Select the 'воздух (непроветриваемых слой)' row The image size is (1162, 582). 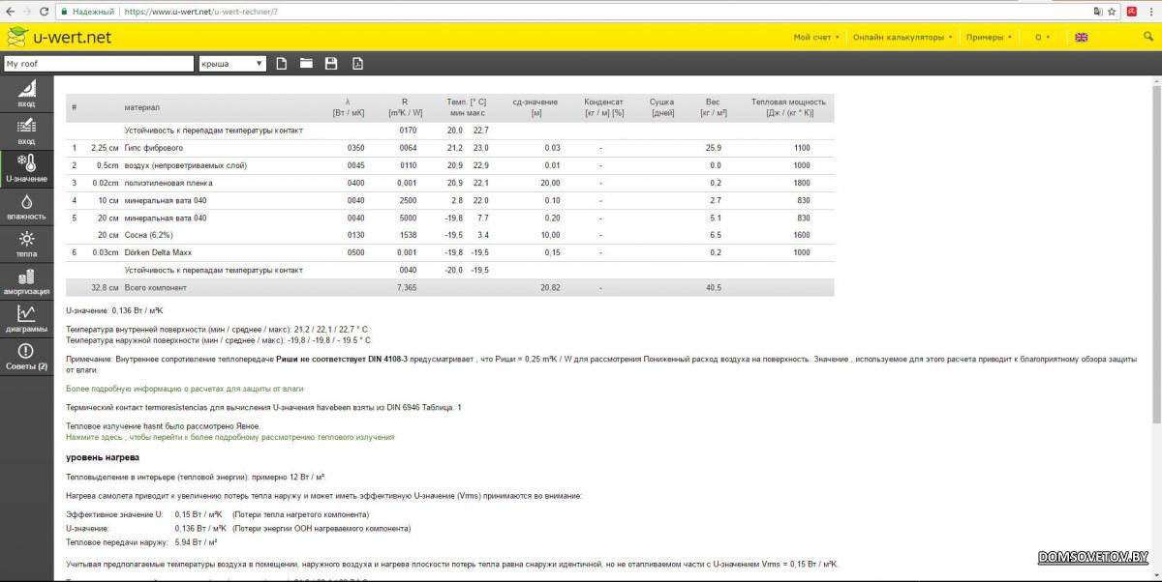tap(449, 165)
